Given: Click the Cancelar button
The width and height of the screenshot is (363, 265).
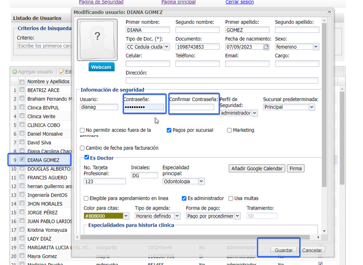Looking at the screenshot, I should pos(312,250).
